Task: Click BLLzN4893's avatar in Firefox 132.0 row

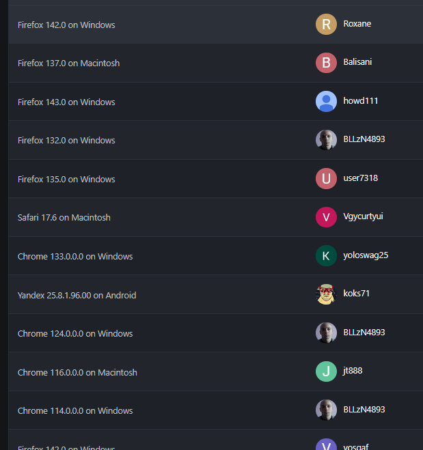Action: coord(326,140)
